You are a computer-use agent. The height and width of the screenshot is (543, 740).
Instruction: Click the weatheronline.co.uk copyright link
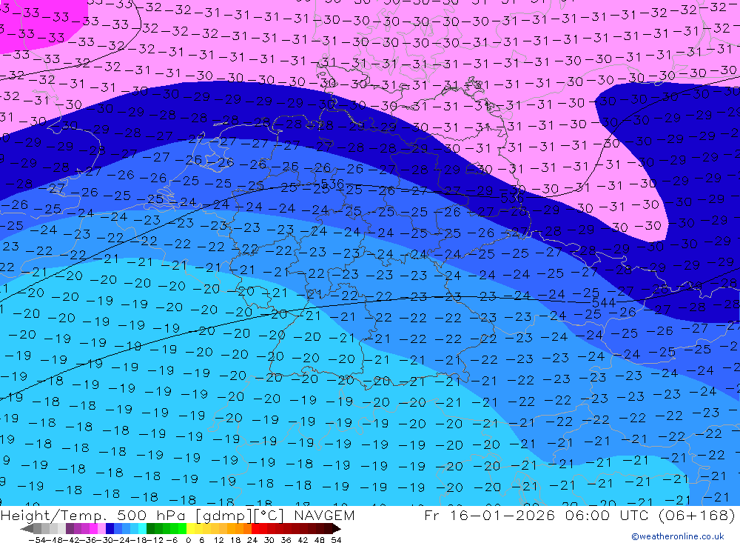(678, 536)
